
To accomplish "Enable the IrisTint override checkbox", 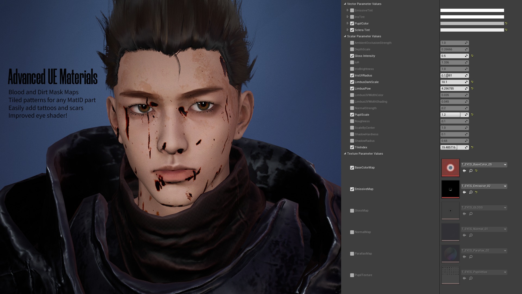I will pyautogui.click(x=352, y=17).
